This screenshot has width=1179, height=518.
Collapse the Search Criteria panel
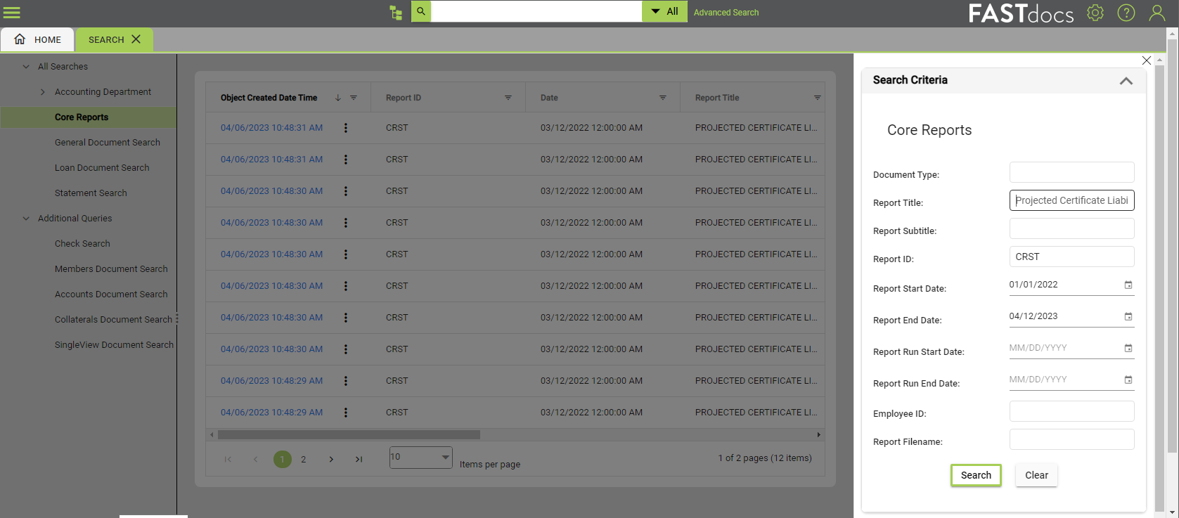tap(1126, 81)
